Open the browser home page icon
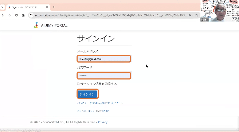239x132 pixels. [x=23, y=15]
